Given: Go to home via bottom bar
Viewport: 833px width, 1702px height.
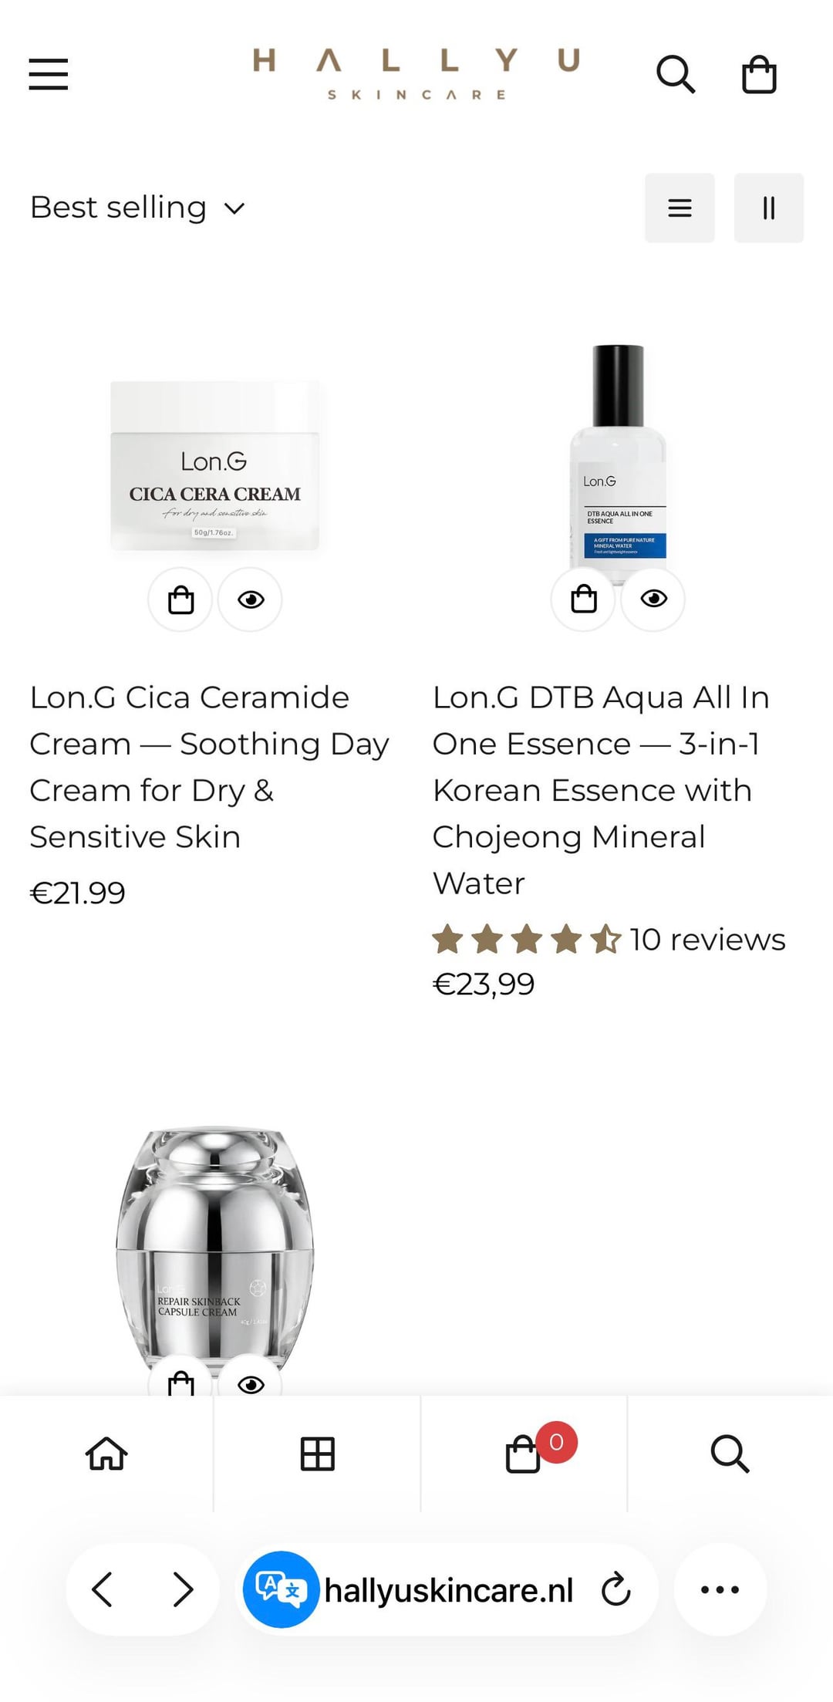Looking at the screenshot, I should 106,1454.
